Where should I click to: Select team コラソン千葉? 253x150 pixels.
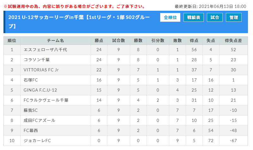coord(37,60)
